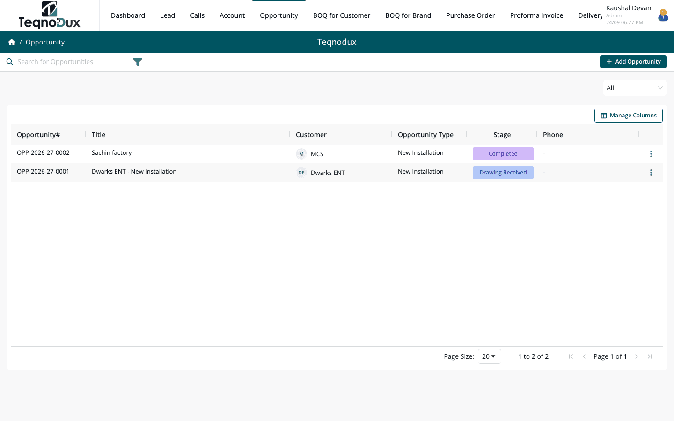Go to home via breadcrumb house icon

point(12,42)
